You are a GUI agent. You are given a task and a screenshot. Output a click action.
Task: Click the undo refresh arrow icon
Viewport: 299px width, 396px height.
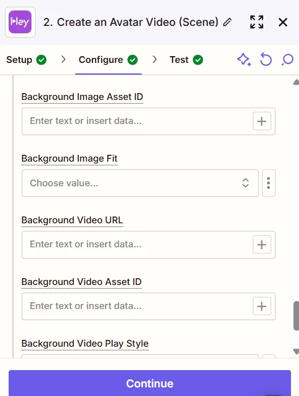(x=266, y=60)
